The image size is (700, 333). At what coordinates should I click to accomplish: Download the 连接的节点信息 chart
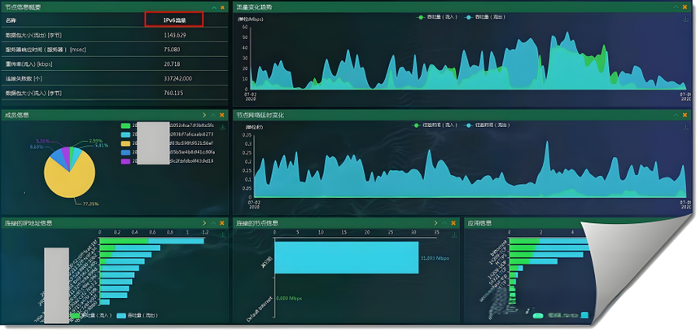(454, 234)
